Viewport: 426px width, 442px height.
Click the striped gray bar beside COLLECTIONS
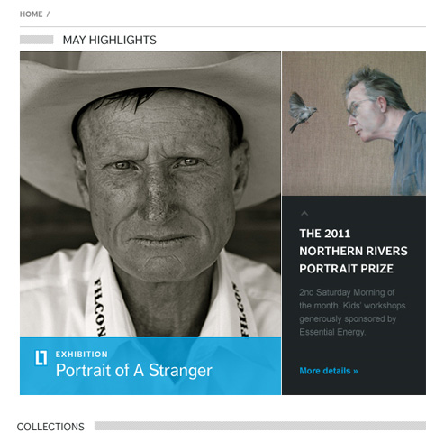pos(260,426)
